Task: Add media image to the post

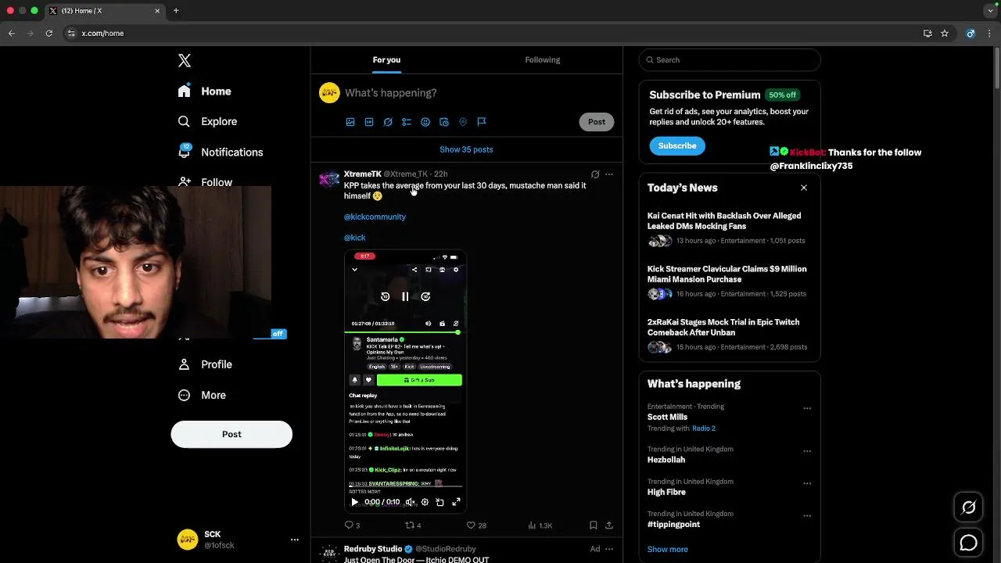Action: pos(350,122)
